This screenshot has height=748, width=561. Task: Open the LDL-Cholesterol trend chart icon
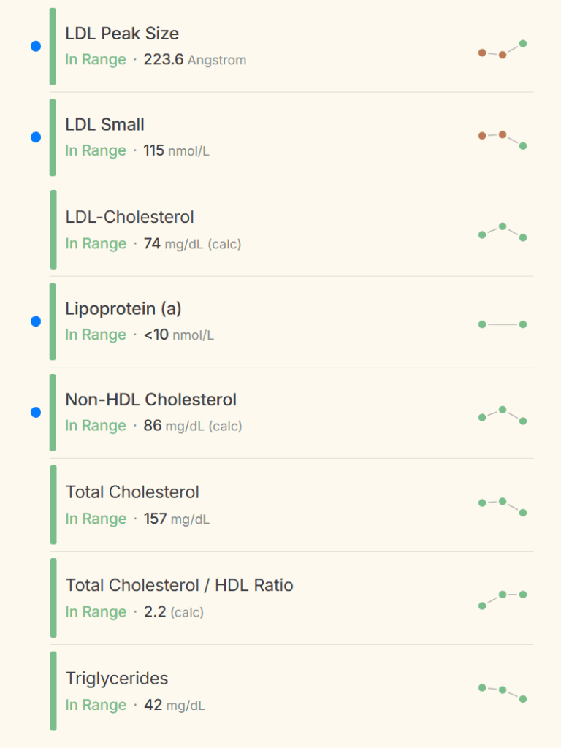tap(503, 232)
